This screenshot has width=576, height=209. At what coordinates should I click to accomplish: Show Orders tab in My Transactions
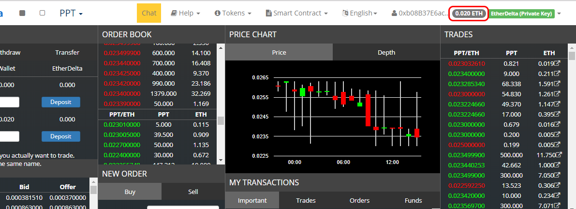(360, 200)
